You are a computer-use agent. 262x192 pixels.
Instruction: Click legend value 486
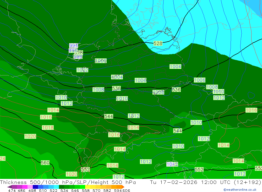coord(21,190)
